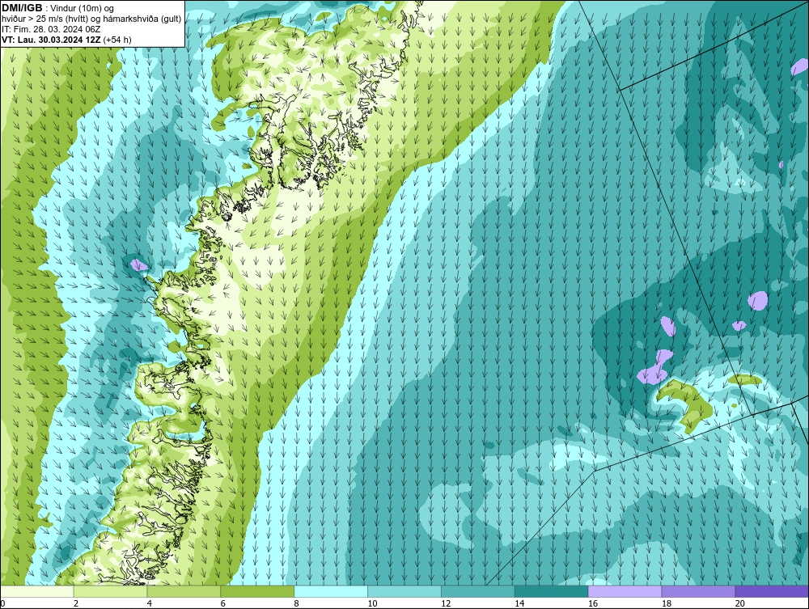Click the 12-14 m/s teal color swatch
The height and width of the screenshot is (609, 809).
pyautogui.click(x=478, y=591)
